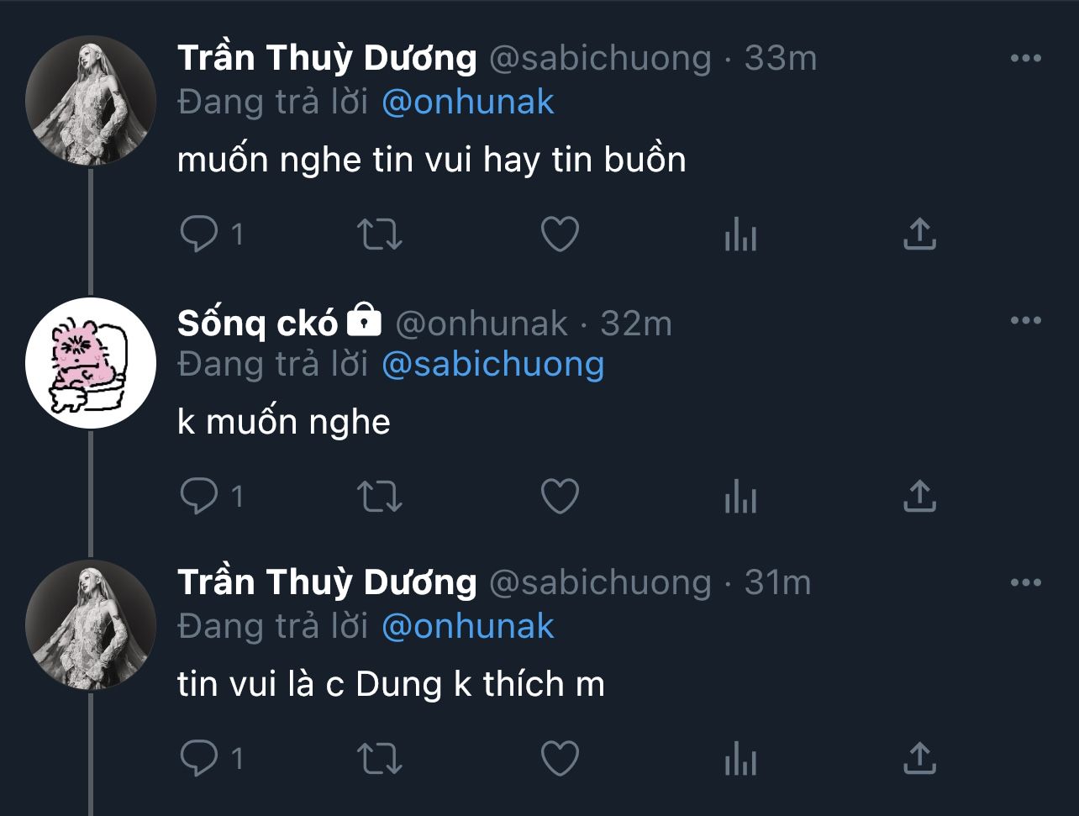View analytics of "muốn nghe tin vui" tweet

(x=740, y=236)
